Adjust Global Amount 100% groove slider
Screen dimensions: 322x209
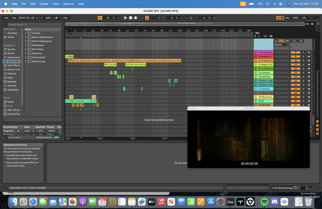57,138
